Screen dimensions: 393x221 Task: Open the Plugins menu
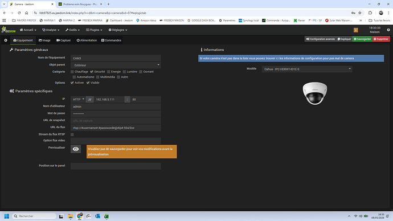(94, 30)
